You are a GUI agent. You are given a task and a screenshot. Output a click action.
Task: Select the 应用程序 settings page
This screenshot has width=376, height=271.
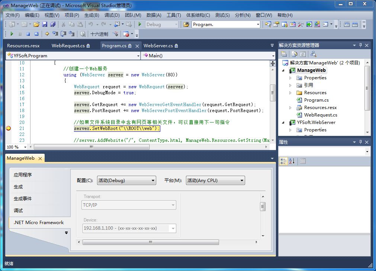click(23, 175)
